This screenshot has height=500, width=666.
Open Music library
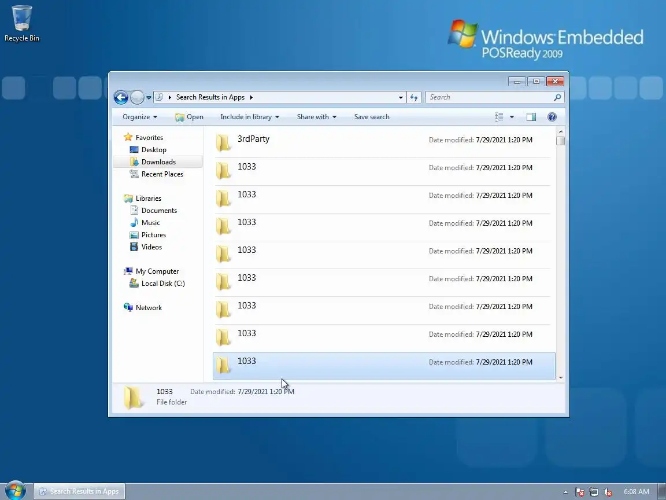click(x=151, y=223)
